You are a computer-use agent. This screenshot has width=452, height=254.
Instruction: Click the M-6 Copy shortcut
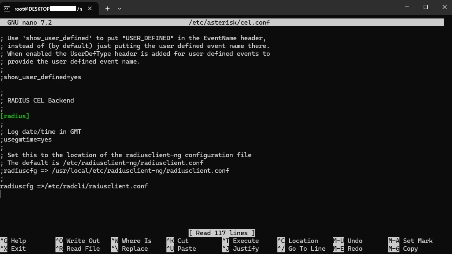tap(403, 249)
